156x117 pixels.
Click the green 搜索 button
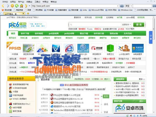139,25
